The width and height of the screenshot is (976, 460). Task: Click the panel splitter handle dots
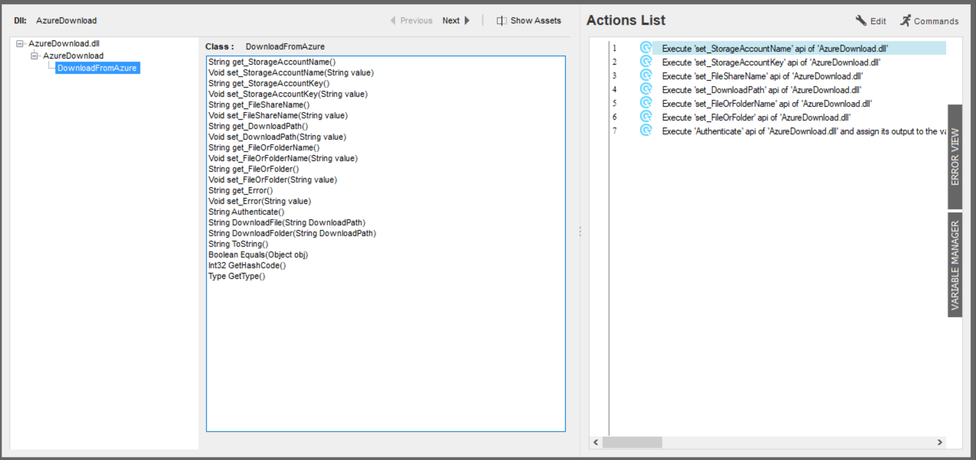coord(580,232)
